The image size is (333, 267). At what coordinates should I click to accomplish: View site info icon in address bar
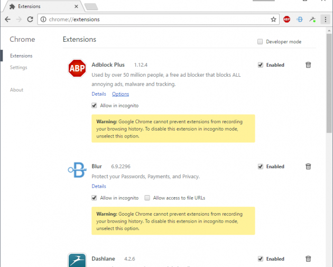click(43, 20)
